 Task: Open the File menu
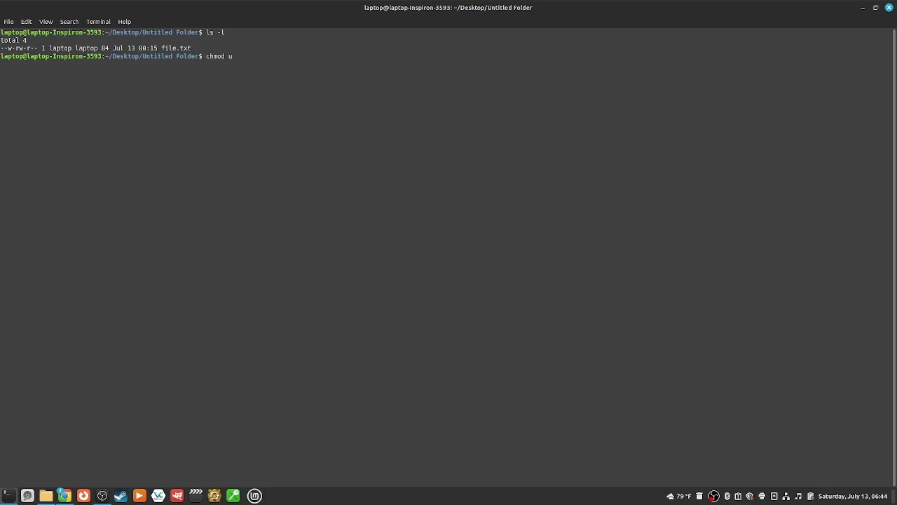coord(8,22)
